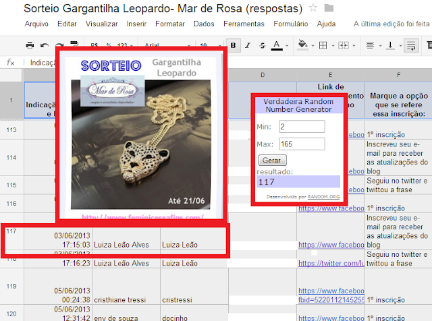Screen dimensions: 432x321
Task: Click the leopard necklace photo
Action: pos(140,144)
